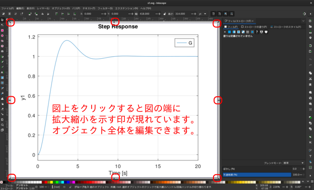Image resolution: width=314 pixels, height=190 pixels.
Task: Select the Zoom magnifier tool in toolbox
Action: (2, 125)
